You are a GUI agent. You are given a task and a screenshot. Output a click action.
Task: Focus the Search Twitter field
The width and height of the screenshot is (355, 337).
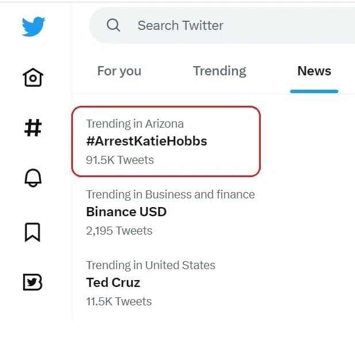(222, 25)
